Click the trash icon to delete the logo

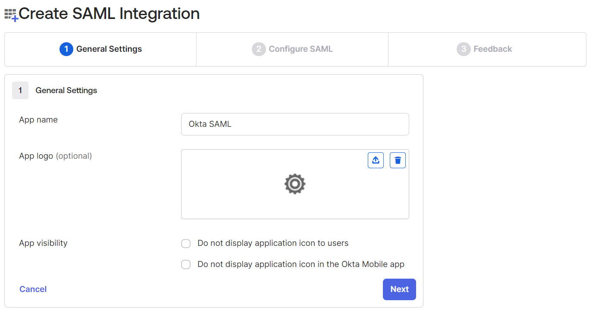398,160
